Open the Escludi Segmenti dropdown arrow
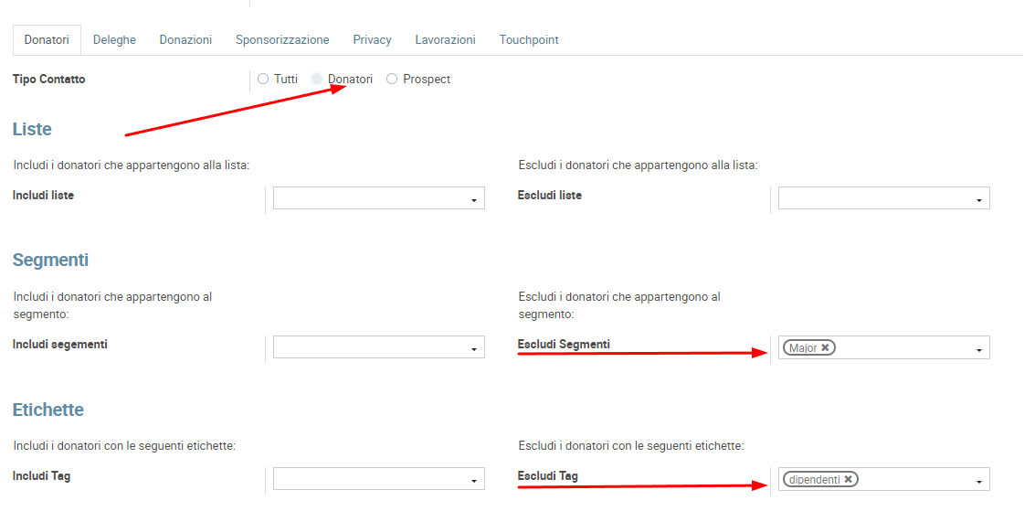The width and height of the screenshot is (1035, 522). 979,349
